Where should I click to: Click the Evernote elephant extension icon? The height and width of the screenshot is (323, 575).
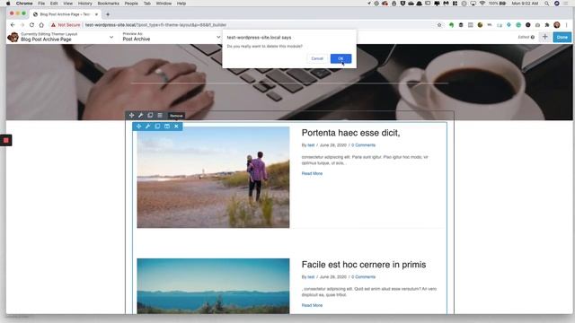[451, 25]
